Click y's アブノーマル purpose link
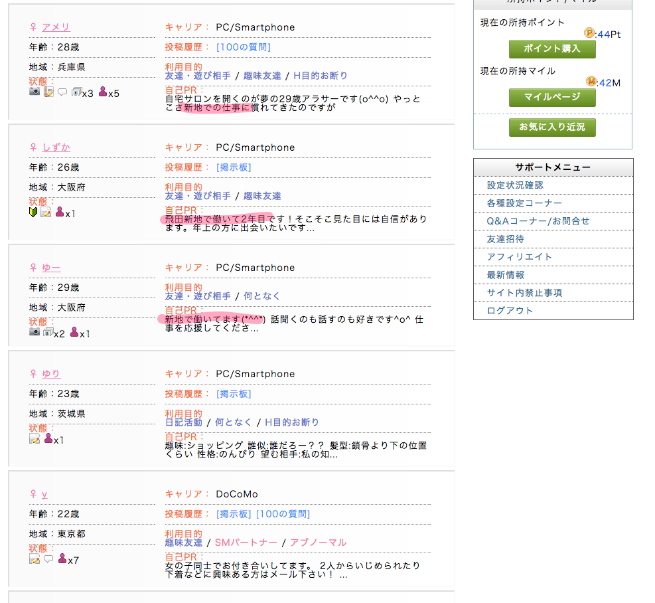This screenshot has width=655, height=603. (319, 543)
